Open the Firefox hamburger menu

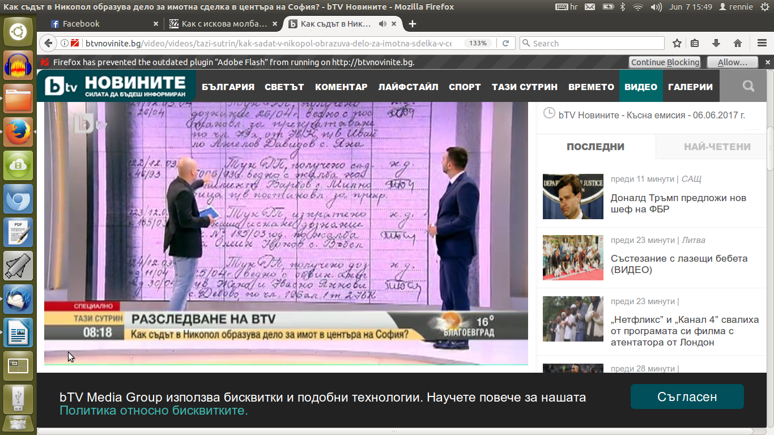click(x=762, y=43)
